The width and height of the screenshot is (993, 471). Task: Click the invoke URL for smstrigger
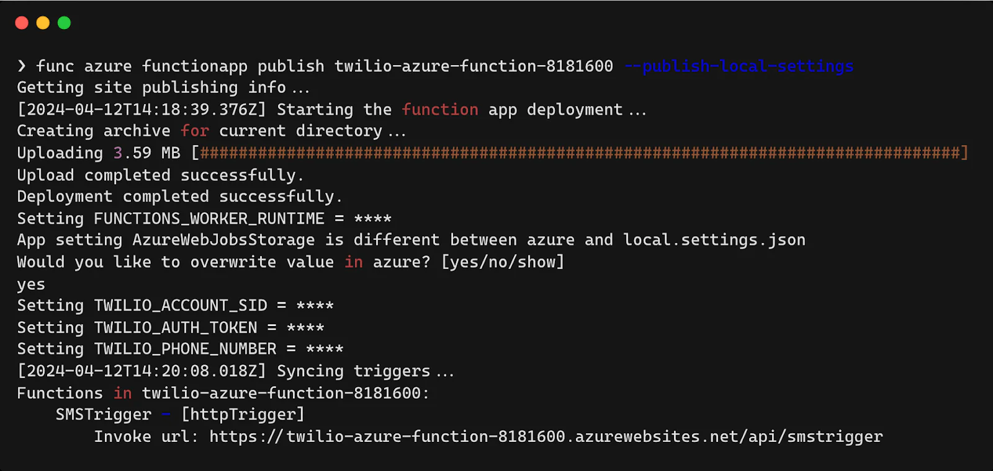546,436
